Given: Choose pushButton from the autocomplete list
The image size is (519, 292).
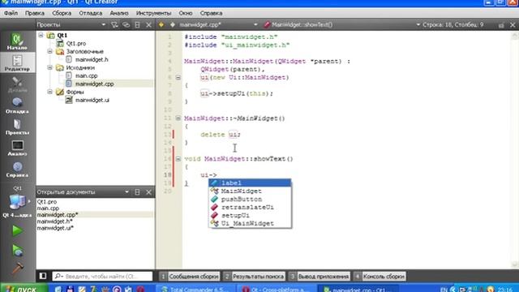Looking at the screenshot, I should click(x=250, y=199).
